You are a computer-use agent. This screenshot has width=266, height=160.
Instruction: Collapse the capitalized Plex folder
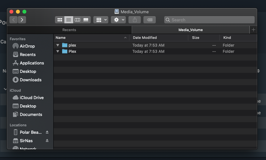tap(58, 51)
